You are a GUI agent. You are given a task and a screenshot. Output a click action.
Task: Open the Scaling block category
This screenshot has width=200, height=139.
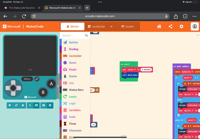pyautogui.click(x=75, y=49)
